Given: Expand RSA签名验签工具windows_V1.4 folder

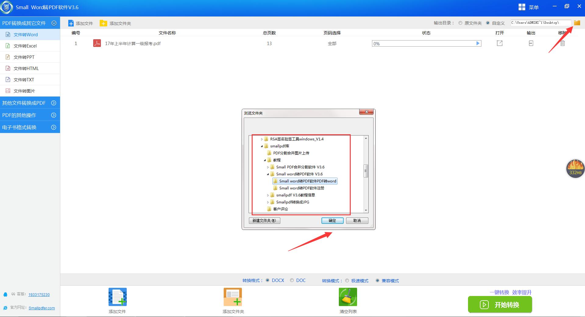Looking at the screenshot, I should (x=262, y=139).
